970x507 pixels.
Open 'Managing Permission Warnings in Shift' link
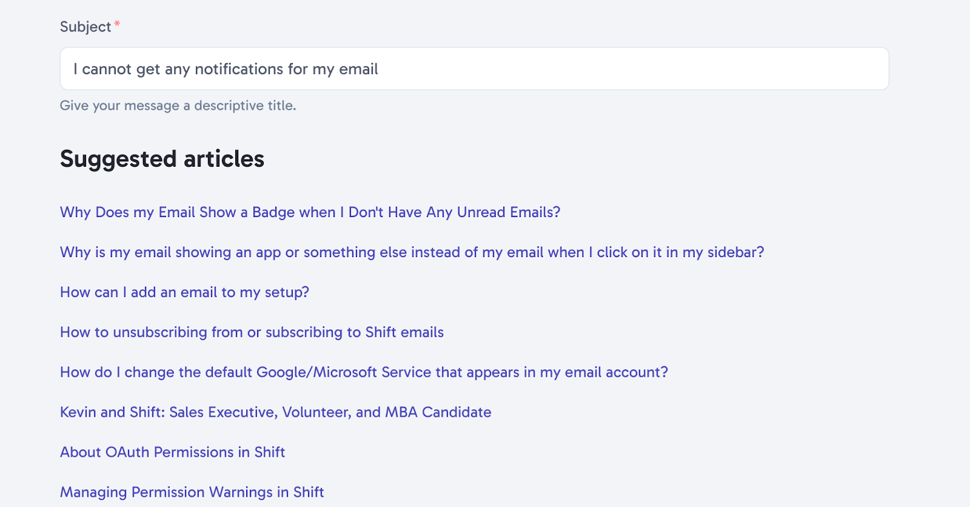point(192,492)
